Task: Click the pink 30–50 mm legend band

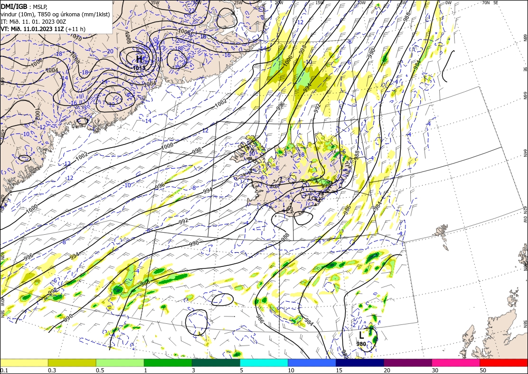Action: click(x=456, y=362)
